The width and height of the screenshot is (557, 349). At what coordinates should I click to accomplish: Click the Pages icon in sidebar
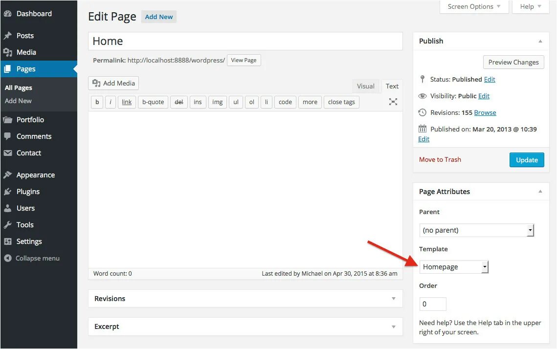coord(7,69)
